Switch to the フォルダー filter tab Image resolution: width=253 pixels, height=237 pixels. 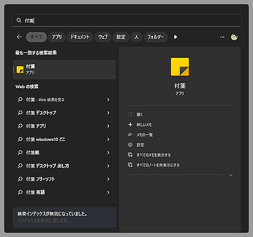pyautogui.click(x=156, y=37)
